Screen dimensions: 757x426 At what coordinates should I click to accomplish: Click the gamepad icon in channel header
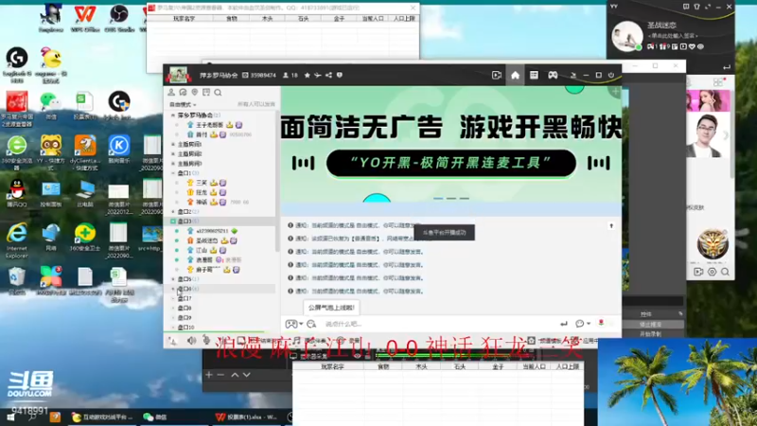tap(553, 76)
